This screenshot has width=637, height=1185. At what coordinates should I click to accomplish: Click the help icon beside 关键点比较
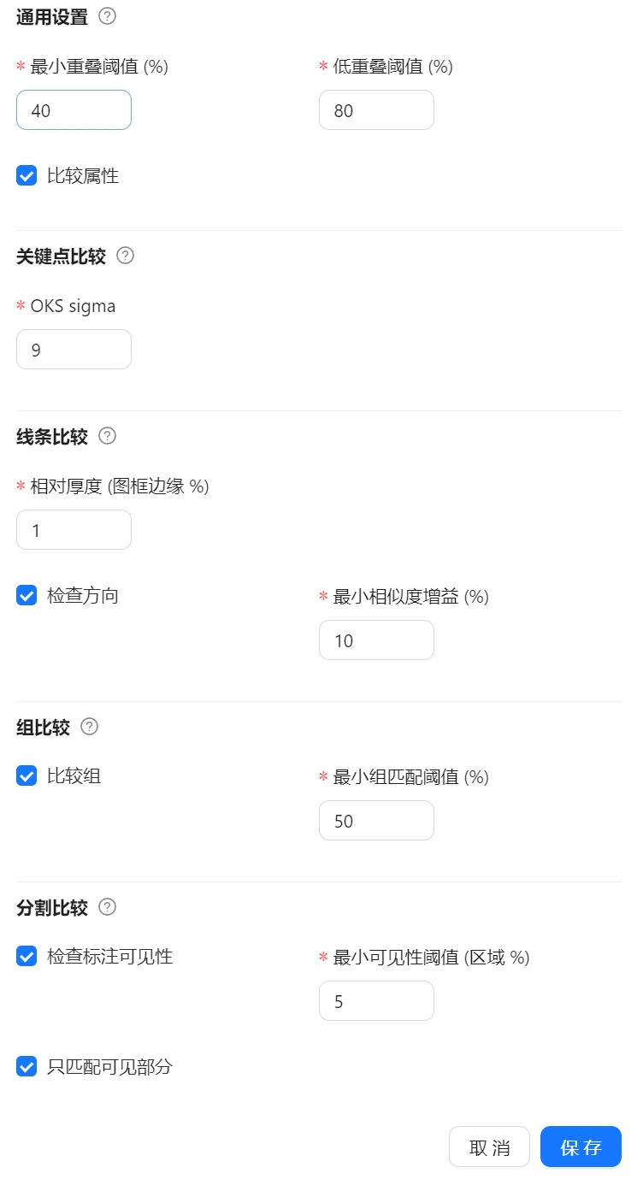click(125, 256)
